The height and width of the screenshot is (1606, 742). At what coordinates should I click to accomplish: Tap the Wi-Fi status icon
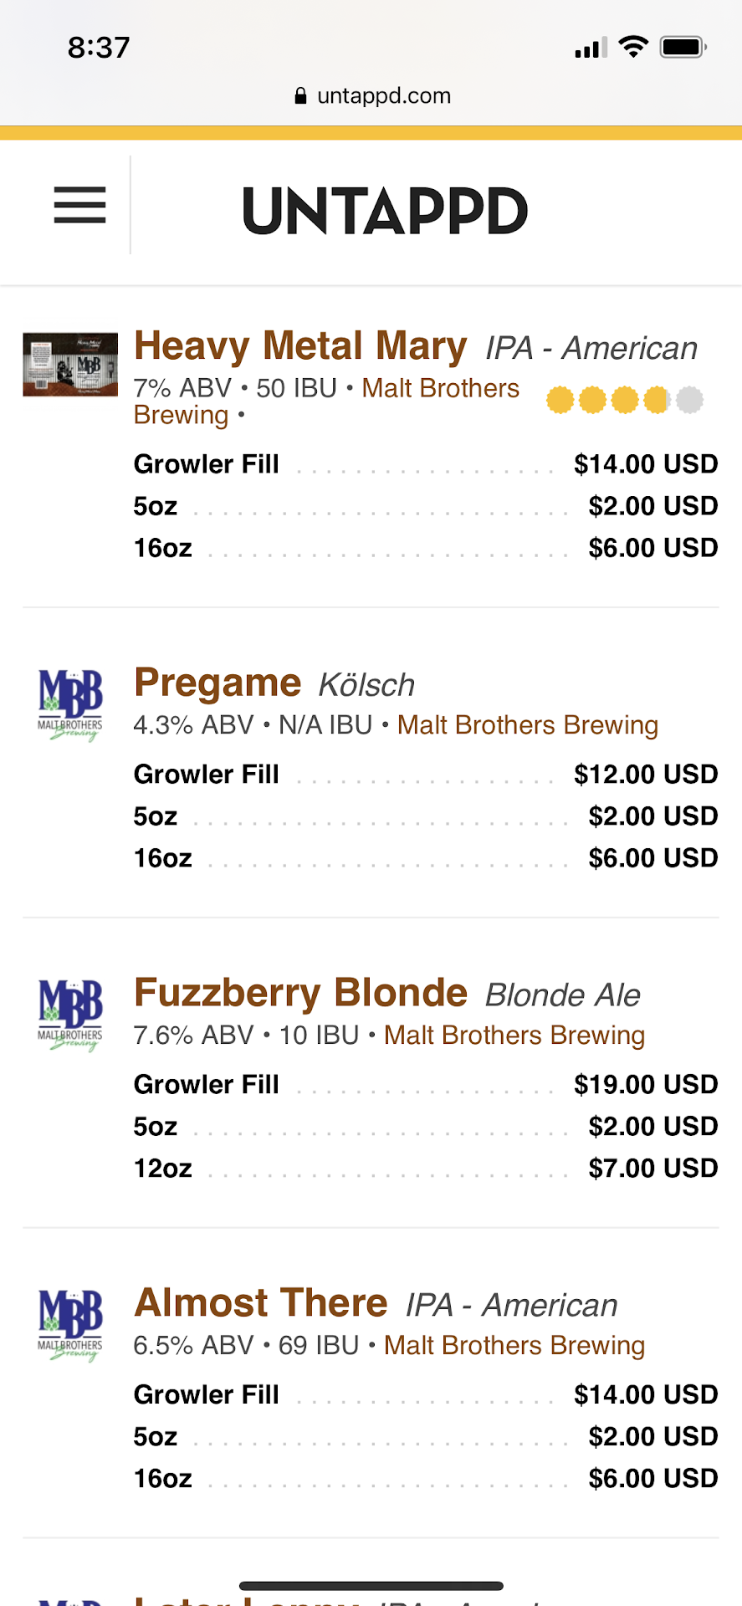[x=633, y=47]
